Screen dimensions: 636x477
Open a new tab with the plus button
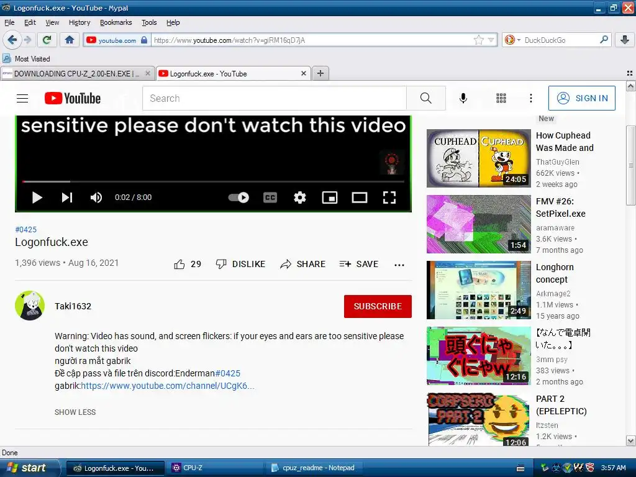320,73
